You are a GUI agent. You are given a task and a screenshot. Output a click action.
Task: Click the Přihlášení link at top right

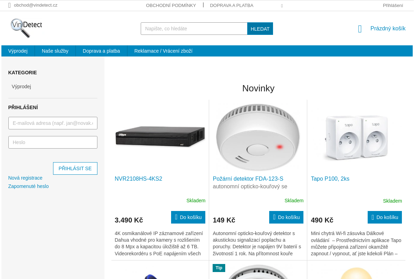(x=393, y=6)
